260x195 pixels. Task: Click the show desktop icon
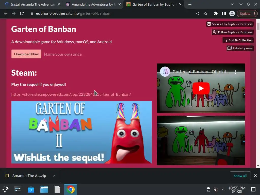[x=253, y=189]
